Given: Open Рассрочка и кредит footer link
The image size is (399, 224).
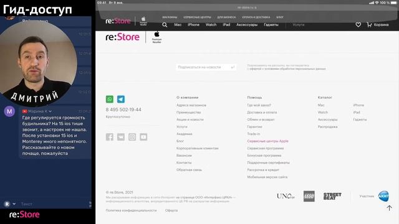Looking at the screenshot, I should click(263, 170).
